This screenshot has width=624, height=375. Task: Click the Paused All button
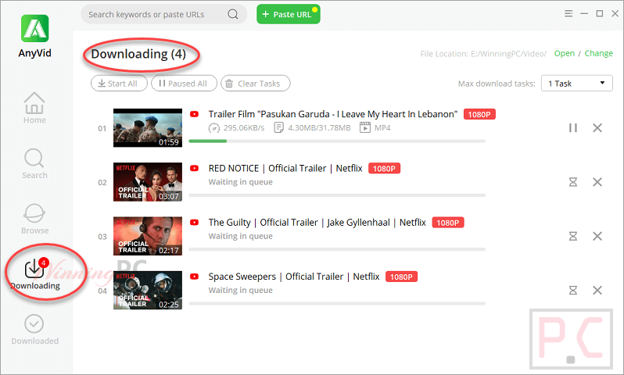click(x=184, y=83)
